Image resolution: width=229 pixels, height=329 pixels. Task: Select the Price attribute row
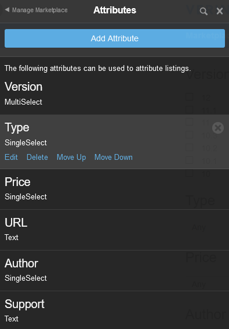coord(115,189)
